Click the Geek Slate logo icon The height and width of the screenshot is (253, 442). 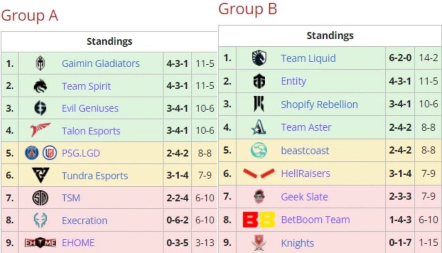pos(259,197)
